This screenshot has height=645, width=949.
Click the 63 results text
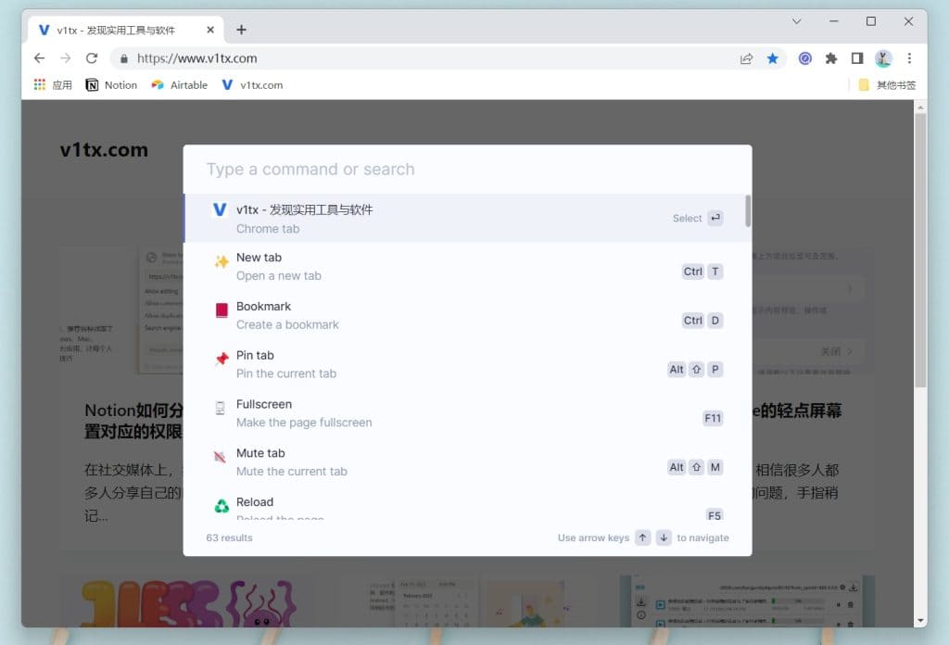(x=230, y=537)
